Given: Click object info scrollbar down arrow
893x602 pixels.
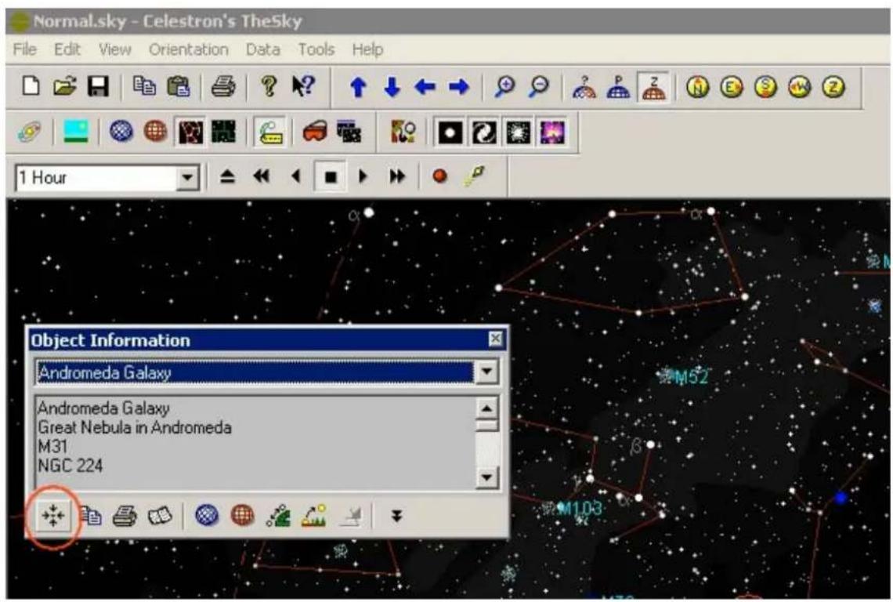Looking at the screenshot, I should coord(486,477).
